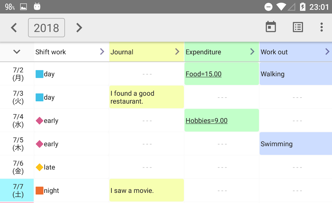This screenshot has height=203, width=332.
Task: Tap the blue day shift square on 7/2
Action: tap(39, 74)
